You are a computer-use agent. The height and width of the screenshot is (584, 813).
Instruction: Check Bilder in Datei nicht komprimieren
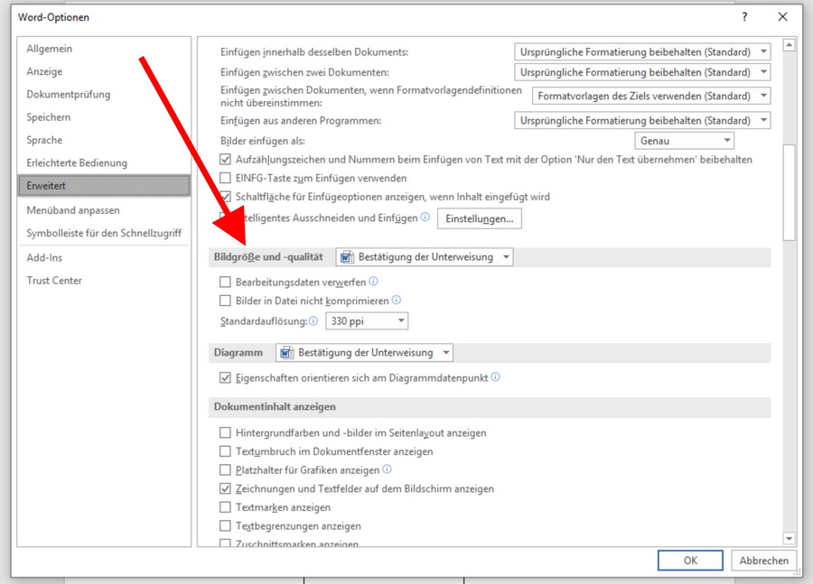click(x=225, y=301)
